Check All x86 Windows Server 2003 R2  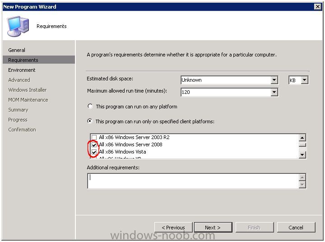coord(94,137)
